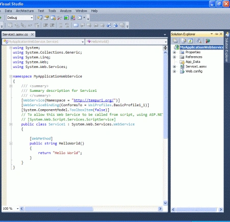This screenshot has width=230, height=222.
Task: Click the Toolbox icon in the toolbar
Action: (x=60, y=18)
